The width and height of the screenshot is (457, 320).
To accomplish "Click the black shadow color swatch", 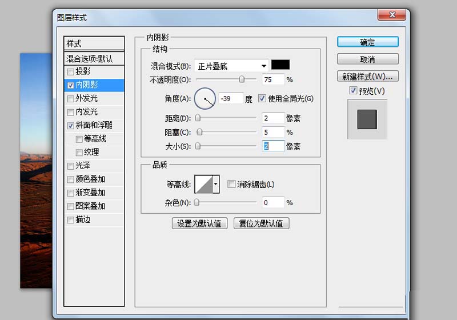I will (280, 65).
